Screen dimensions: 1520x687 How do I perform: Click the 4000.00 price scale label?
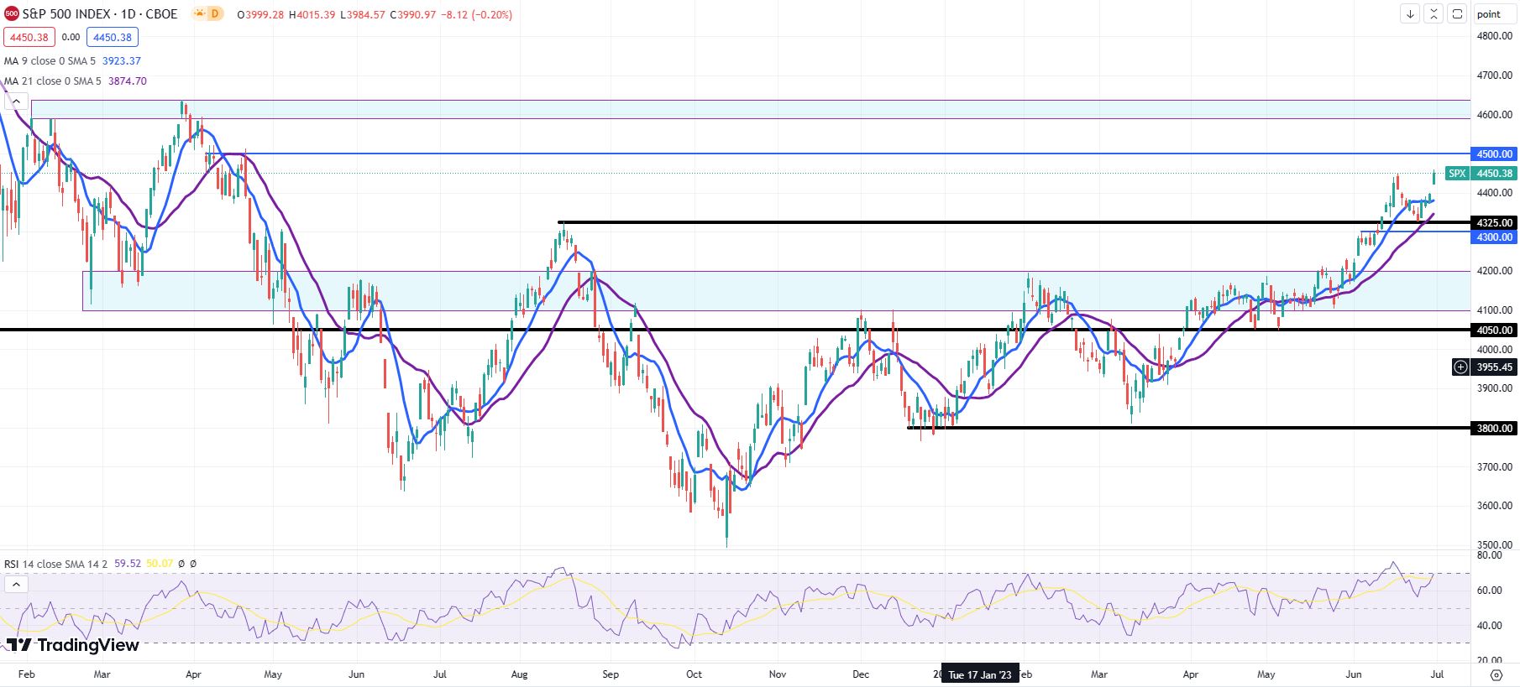point(1494,350)
